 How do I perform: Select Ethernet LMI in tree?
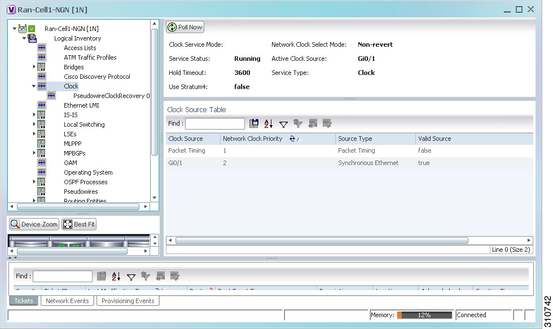pos(81,105)
